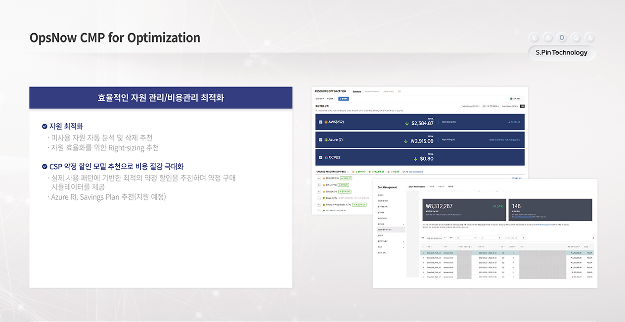Click the $597.47 AWS total in Unused Resource header
Viewport: 625px width, 322px height.
click(x=360, y=172)
